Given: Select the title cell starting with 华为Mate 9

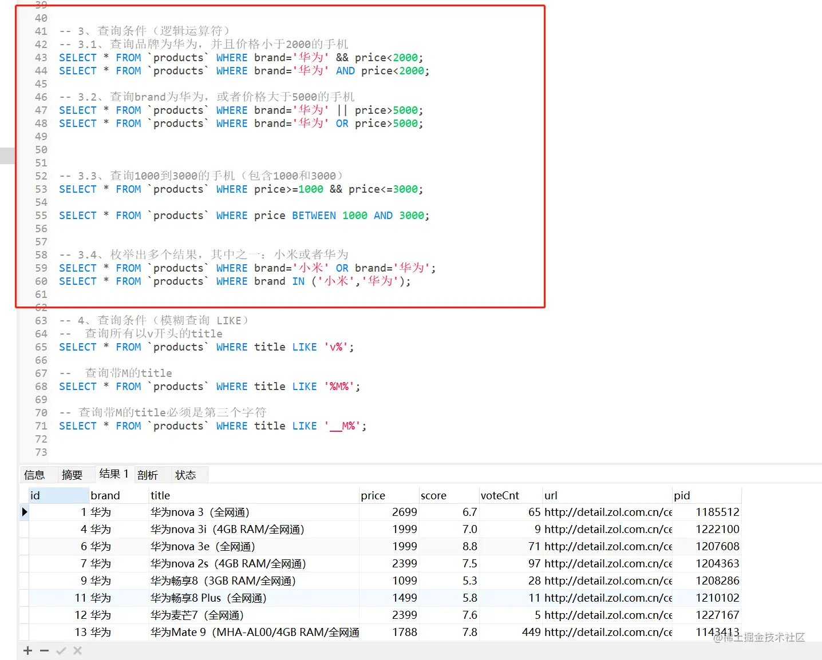Looking at the screenshot, I should click(255, 632).
